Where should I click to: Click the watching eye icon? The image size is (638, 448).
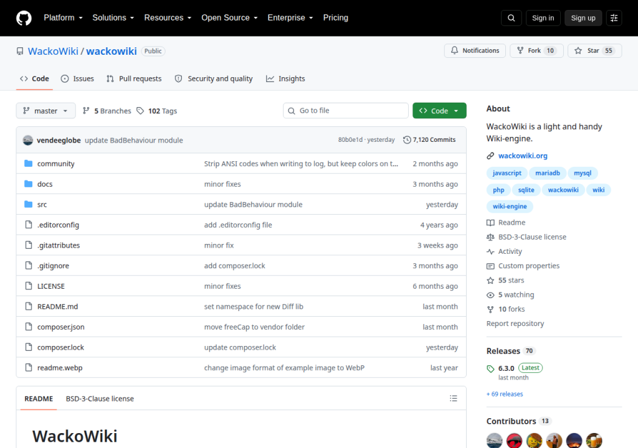[490, 295]
